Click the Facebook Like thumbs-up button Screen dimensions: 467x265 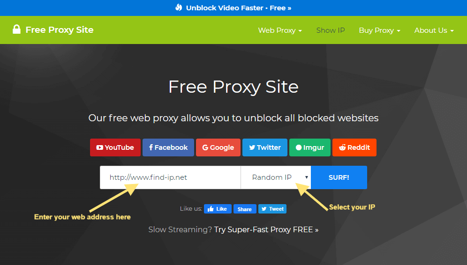click(218, 209)
